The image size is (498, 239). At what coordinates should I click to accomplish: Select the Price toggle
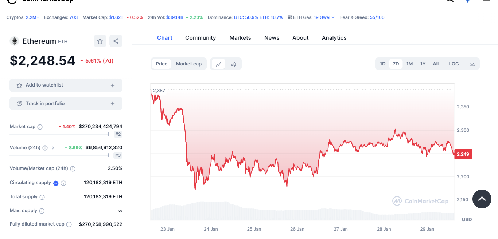point(162,64)
